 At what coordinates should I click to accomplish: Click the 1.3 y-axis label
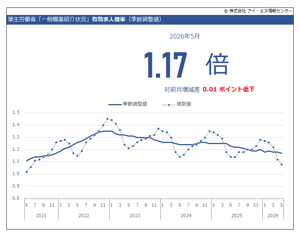(16, 137)
